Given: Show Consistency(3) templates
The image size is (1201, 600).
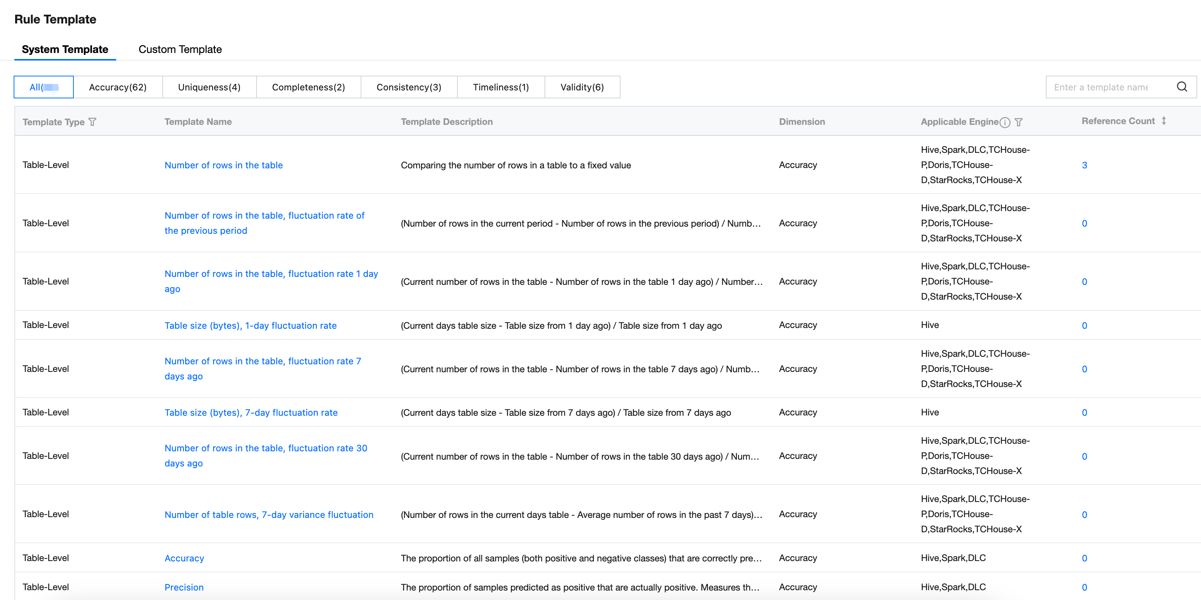Looking at the screenshot, I should tap(408, 87).
